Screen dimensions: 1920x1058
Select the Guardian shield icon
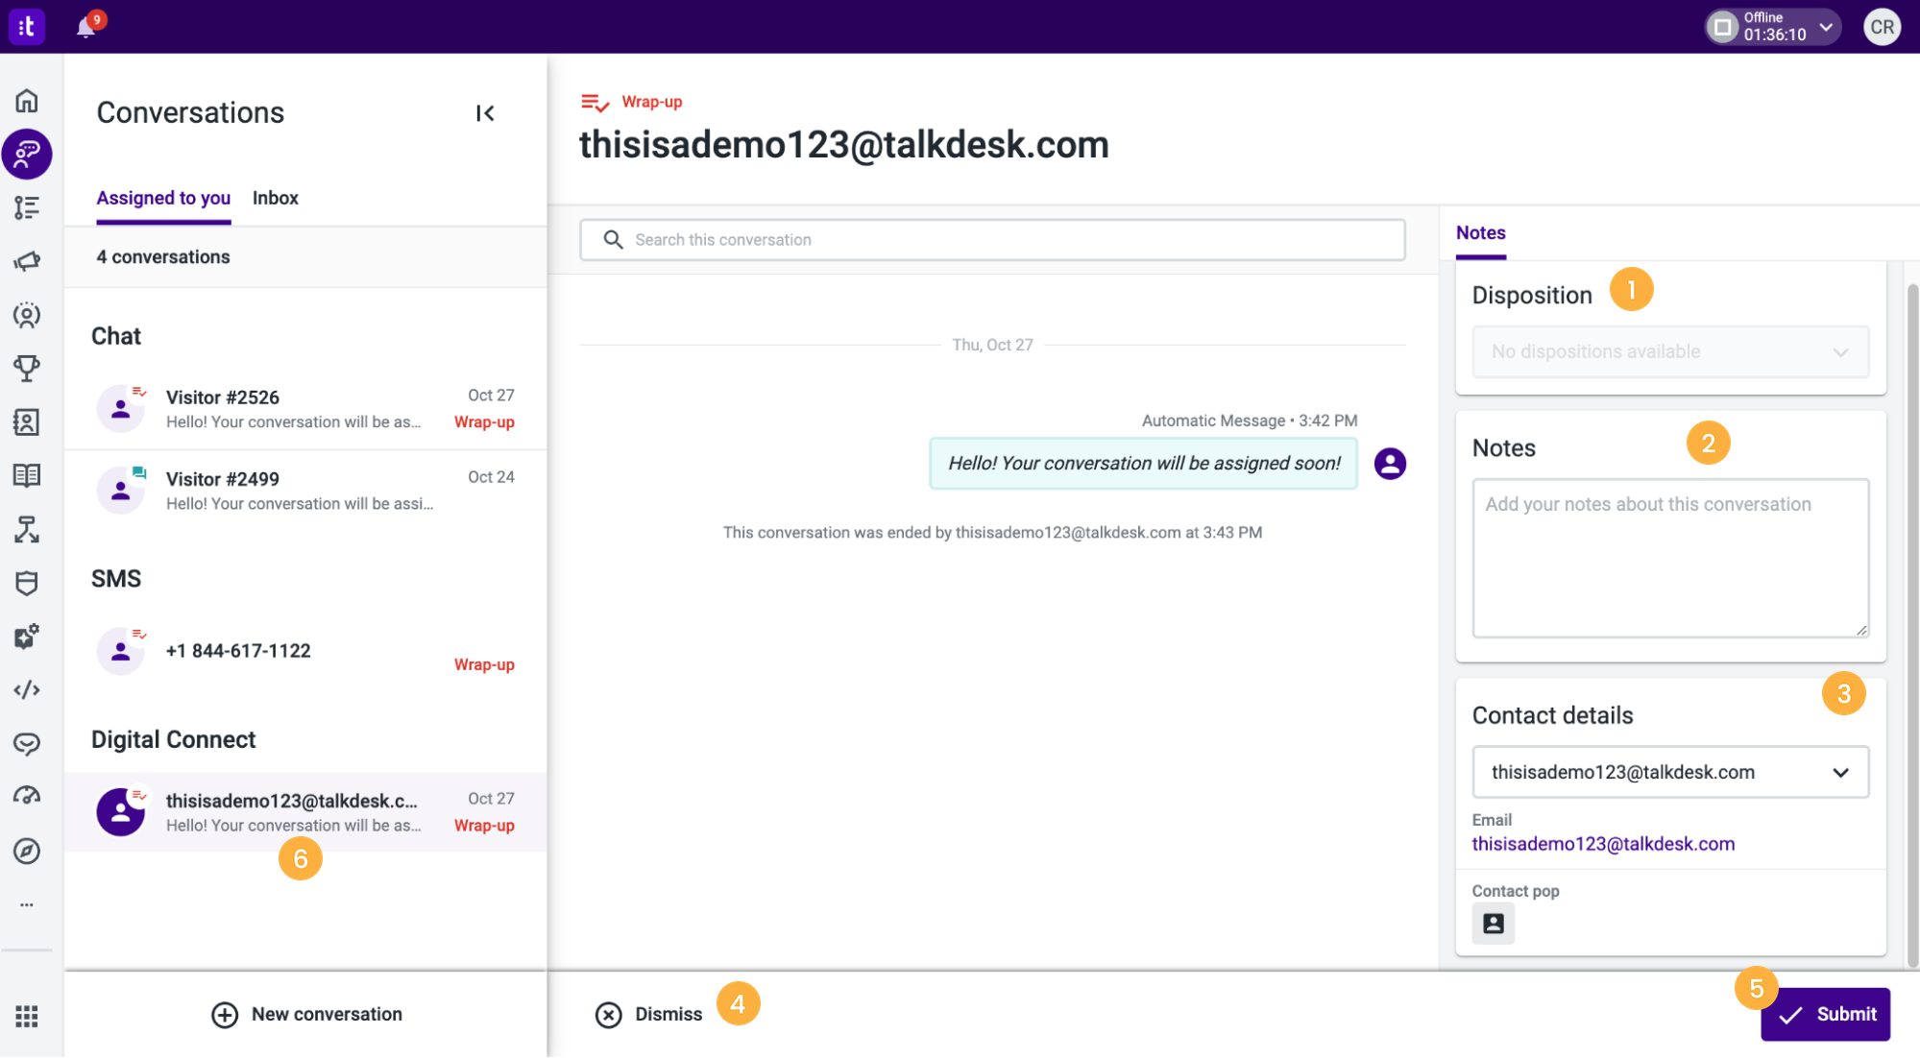pos(27,583)
